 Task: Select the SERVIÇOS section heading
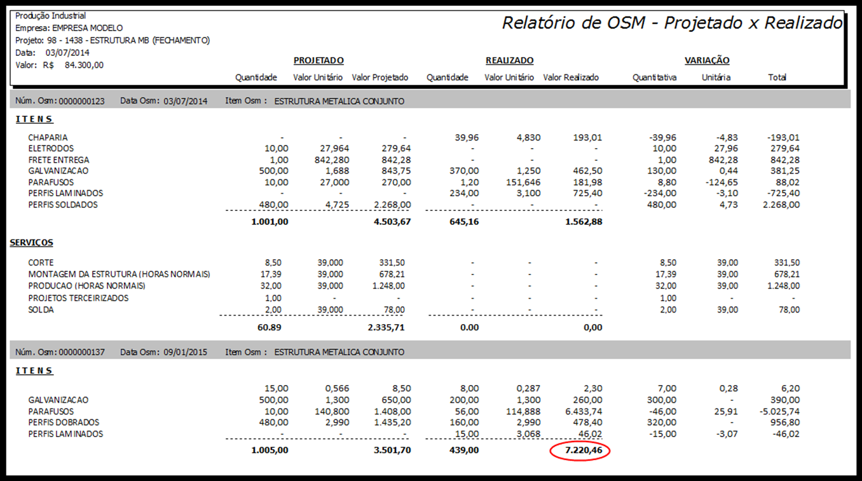point(32,243)
